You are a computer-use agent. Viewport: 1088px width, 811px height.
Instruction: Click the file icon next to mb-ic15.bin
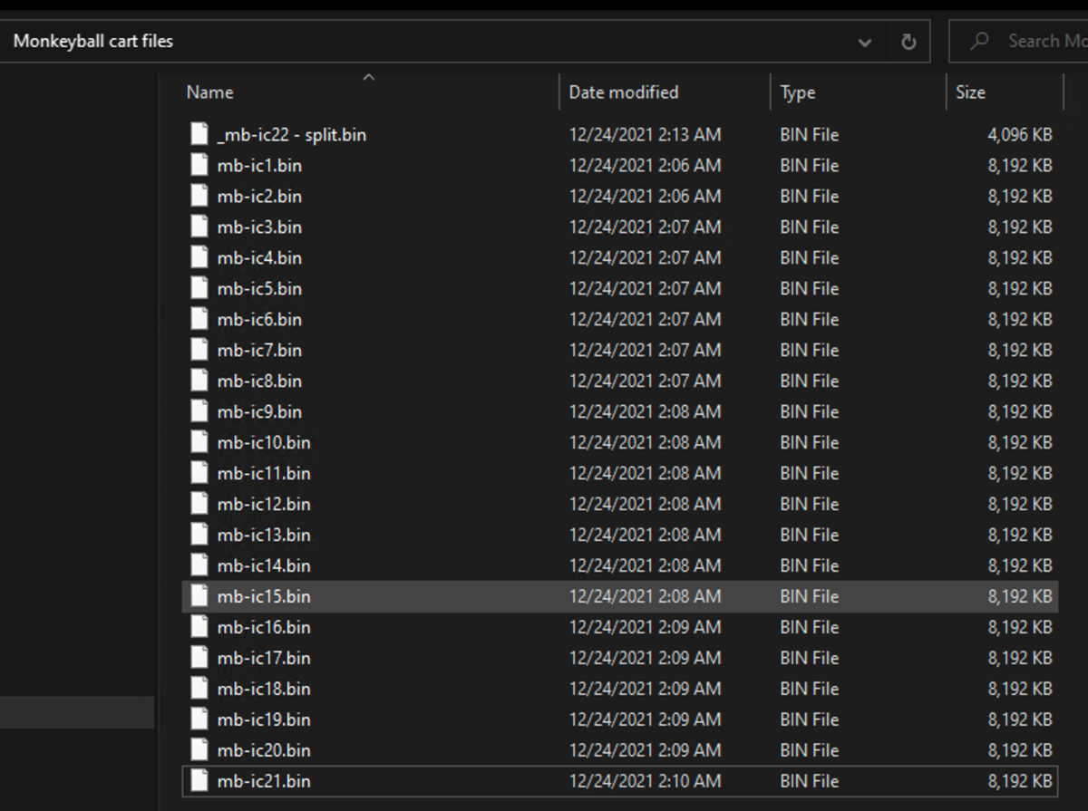(199, 596)
